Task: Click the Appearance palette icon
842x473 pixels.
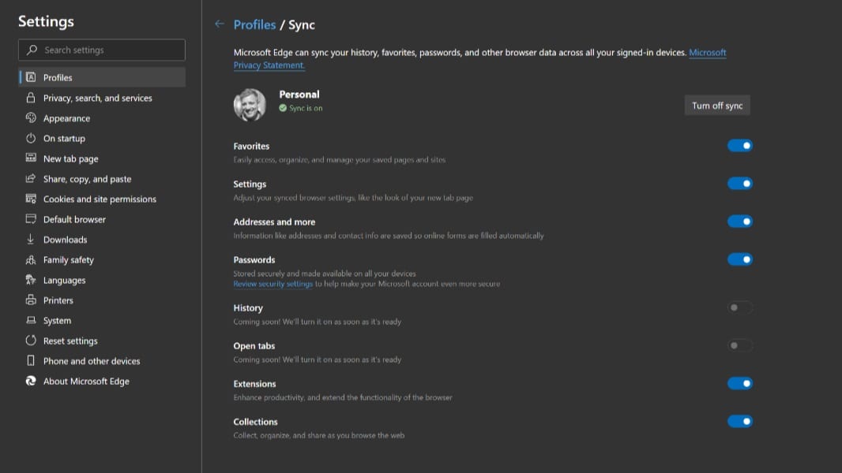Action: [31, 118]
